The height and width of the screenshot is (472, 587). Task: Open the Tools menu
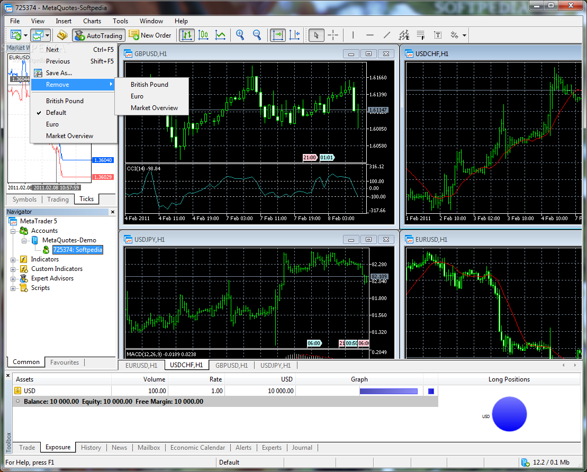click(121, 21)
